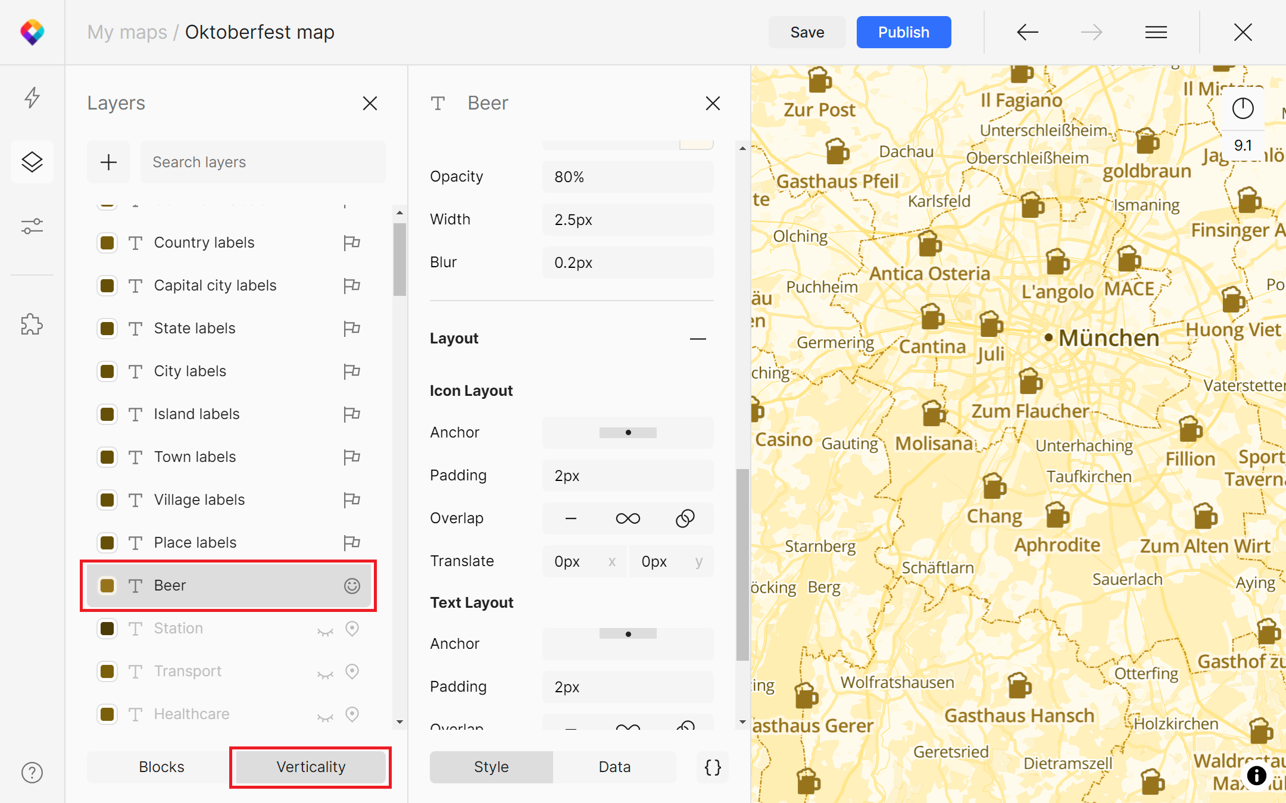Reset map bearing with compass icon
The image size is (1286, 803).
1243,108
